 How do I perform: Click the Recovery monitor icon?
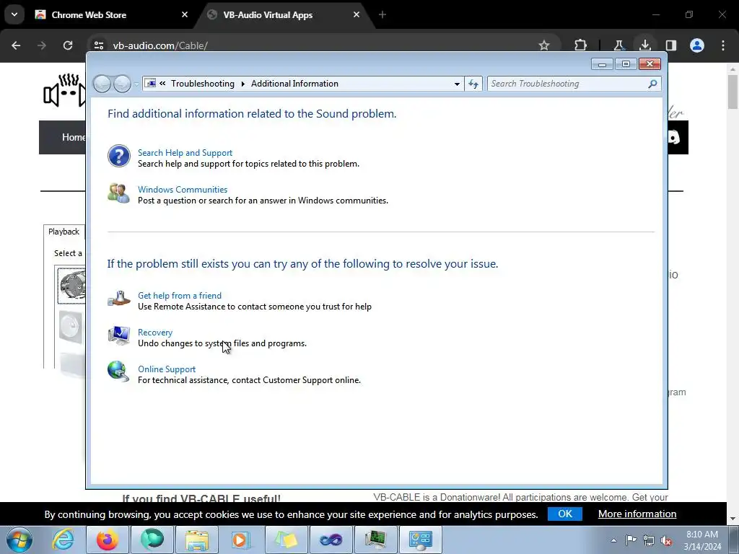(119, 336)
